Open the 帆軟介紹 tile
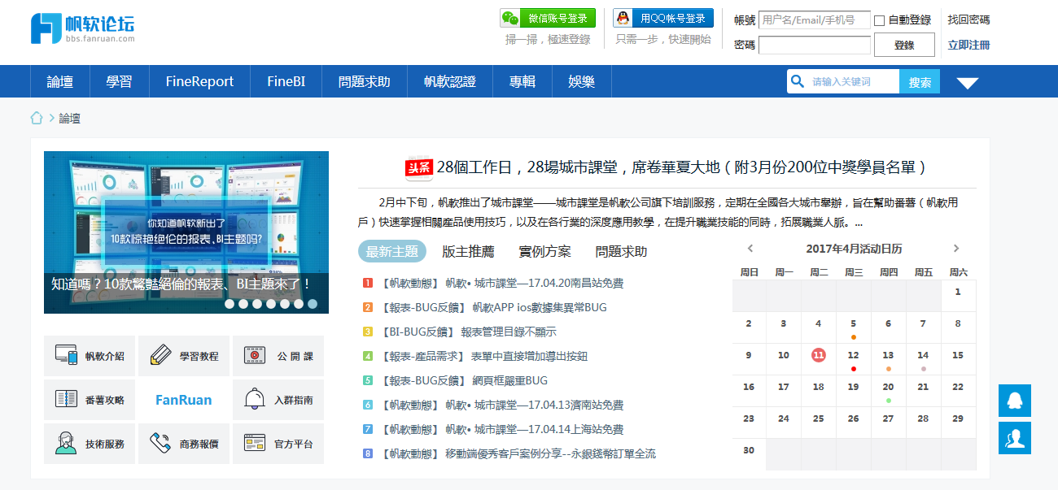Viewport: 1058px width, 490px height. pos(90,356)
